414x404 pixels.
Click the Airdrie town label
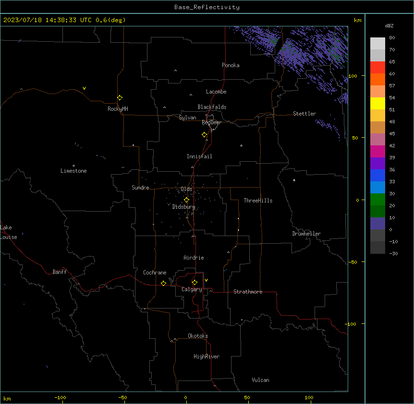coord(194,258)
